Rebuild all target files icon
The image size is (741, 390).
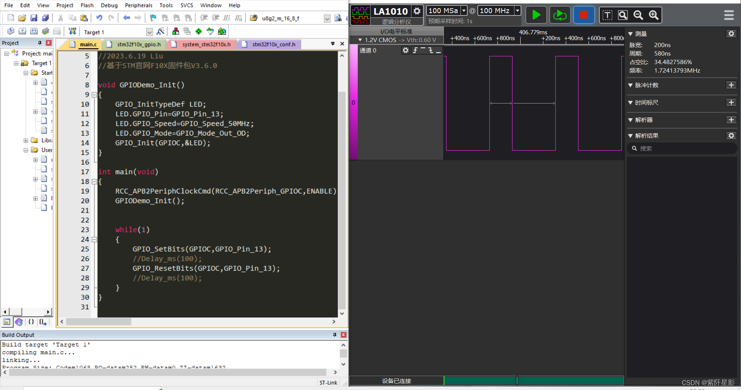tap(34, 31)
